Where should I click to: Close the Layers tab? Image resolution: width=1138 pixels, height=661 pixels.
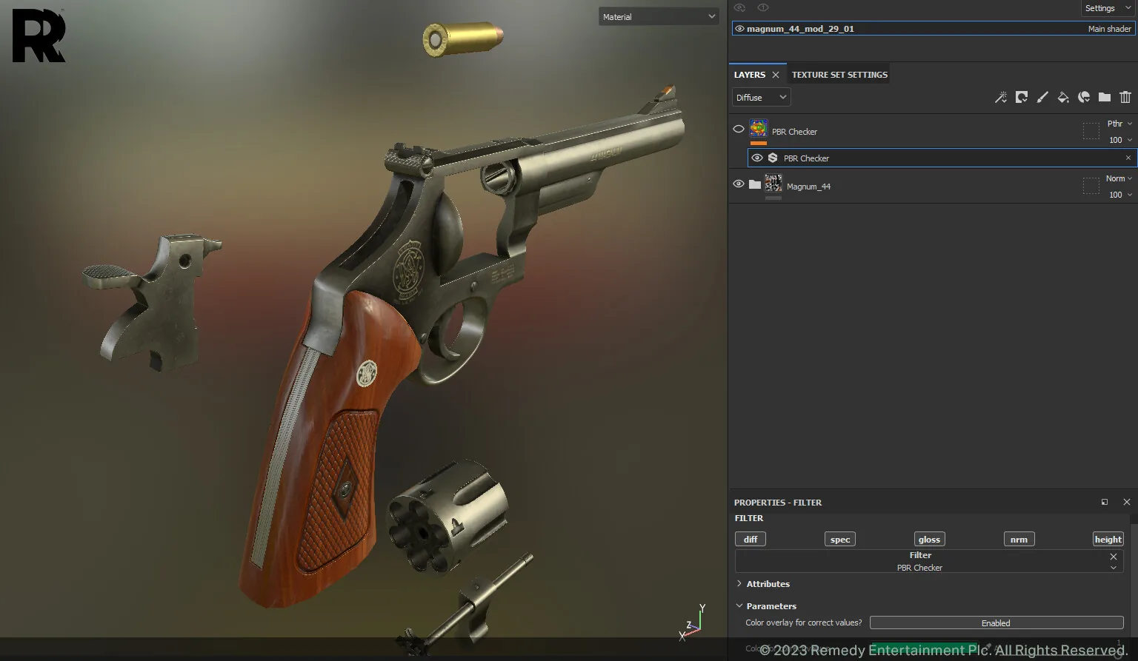pyautogui.click(x=776, y=75)
